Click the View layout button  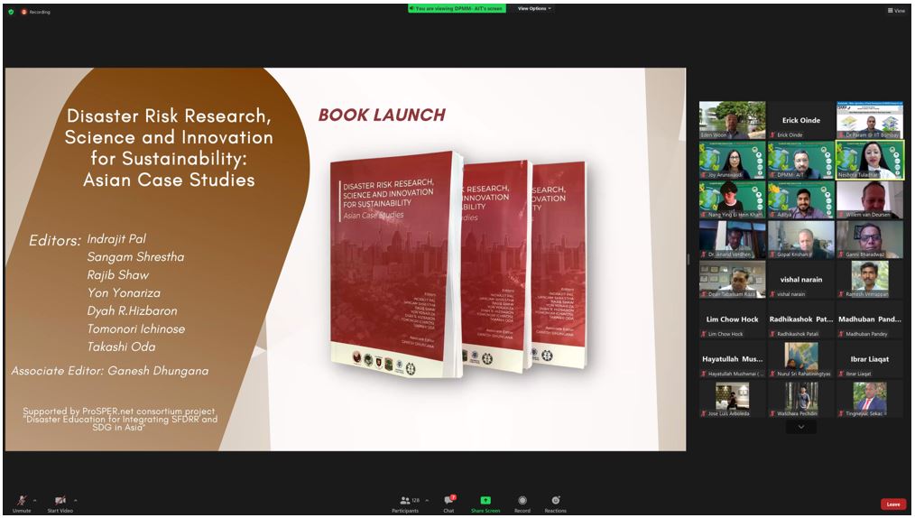click(x=896, y=11)
